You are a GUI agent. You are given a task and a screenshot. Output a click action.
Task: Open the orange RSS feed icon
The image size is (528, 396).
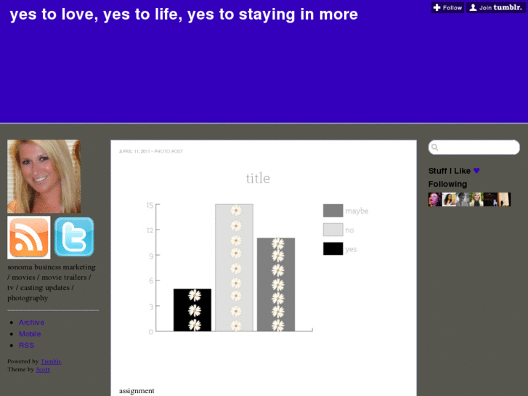tap(29, 238)
